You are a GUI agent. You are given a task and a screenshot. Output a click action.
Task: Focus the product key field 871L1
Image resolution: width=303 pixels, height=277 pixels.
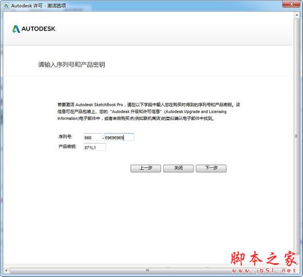(x=95, y=147)
